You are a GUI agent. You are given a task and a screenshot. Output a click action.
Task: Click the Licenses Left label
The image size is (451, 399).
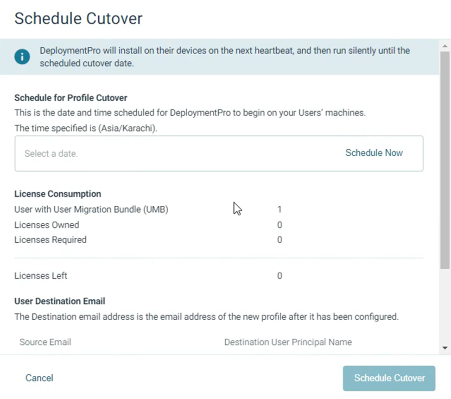click(41, 276)
